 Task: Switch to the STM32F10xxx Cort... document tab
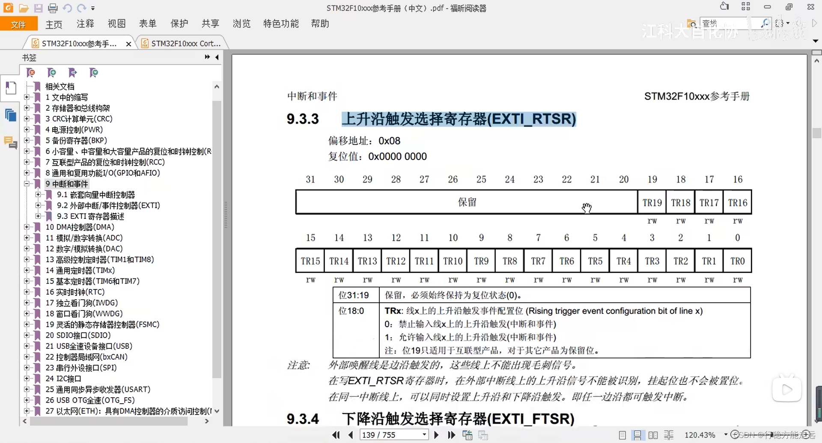182,43
